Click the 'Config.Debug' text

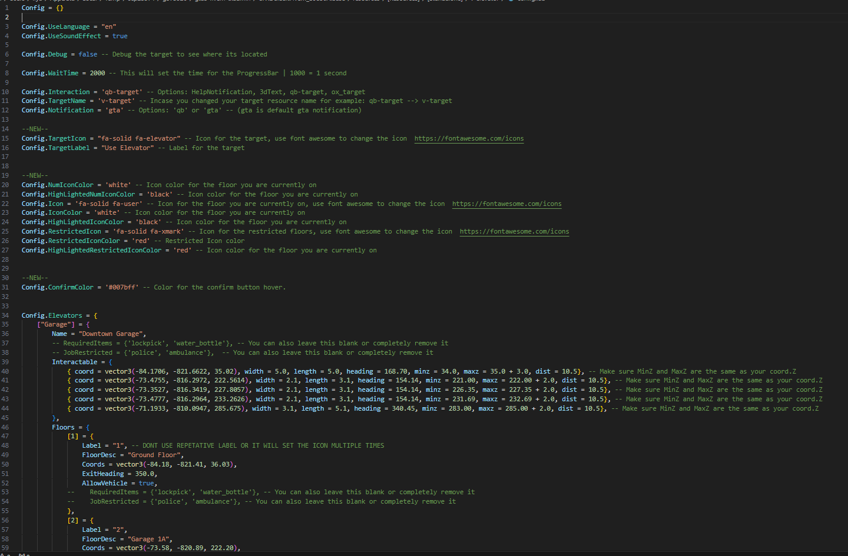coord(45,55)
